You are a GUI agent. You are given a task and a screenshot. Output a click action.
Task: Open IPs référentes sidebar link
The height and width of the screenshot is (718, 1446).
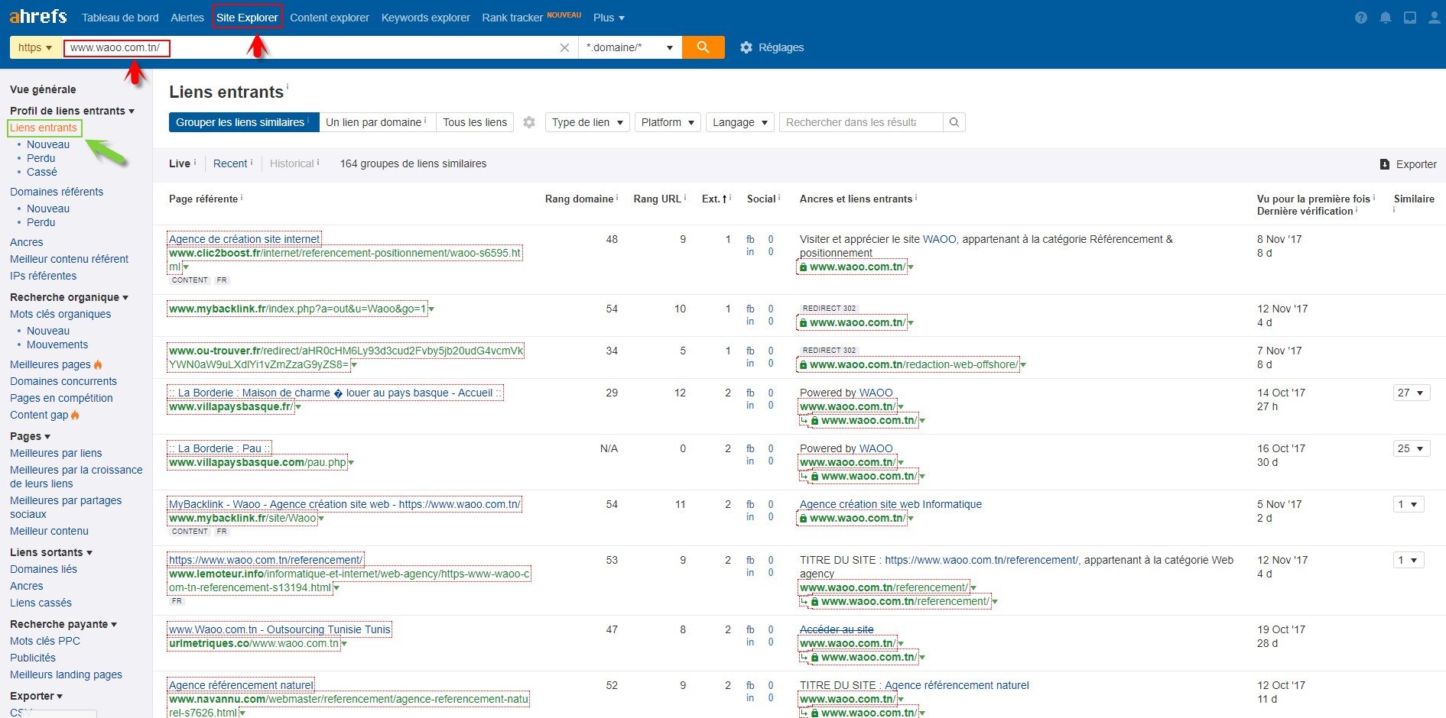44,276
